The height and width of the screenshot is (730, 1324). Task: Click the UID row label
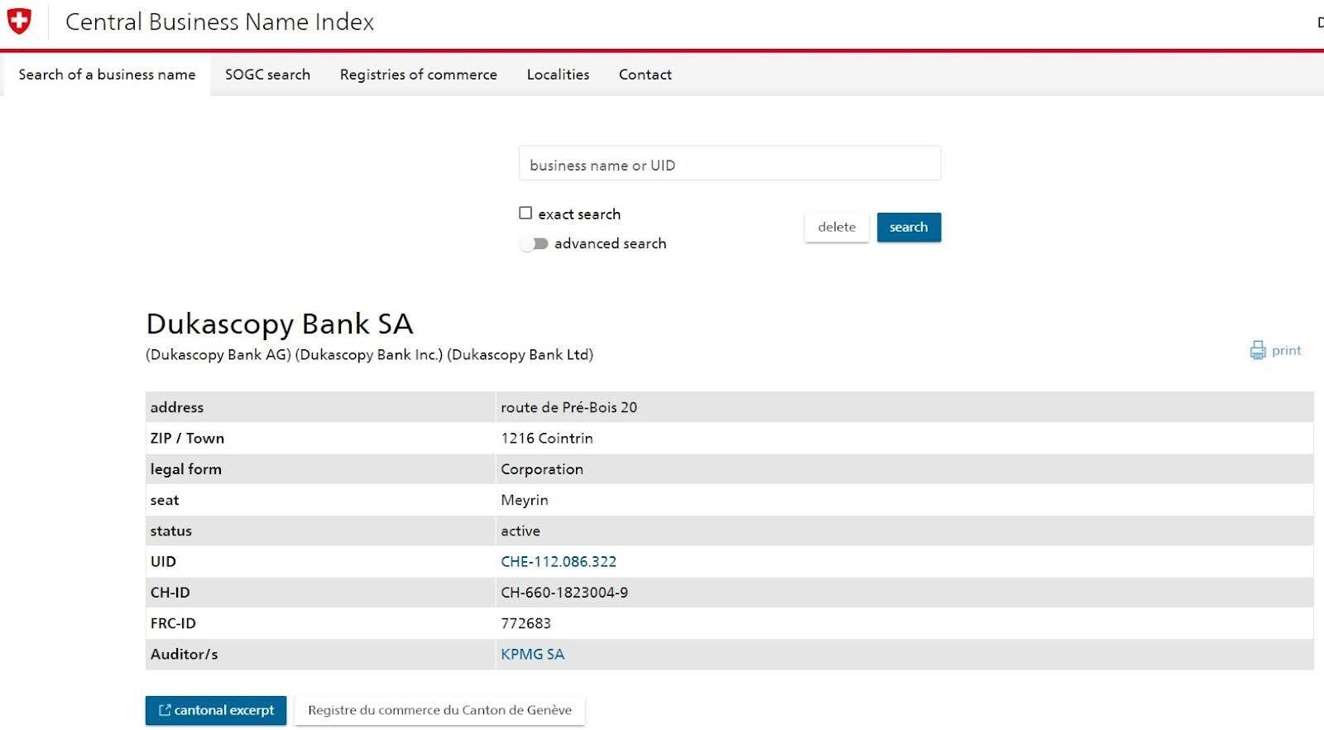[163, 561]
